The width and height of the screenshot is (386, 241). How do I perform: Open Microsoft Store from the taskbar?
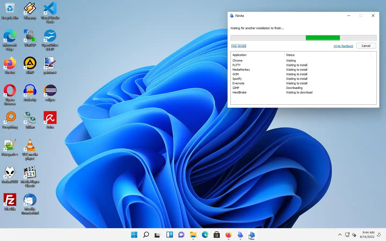click(217, 235)
